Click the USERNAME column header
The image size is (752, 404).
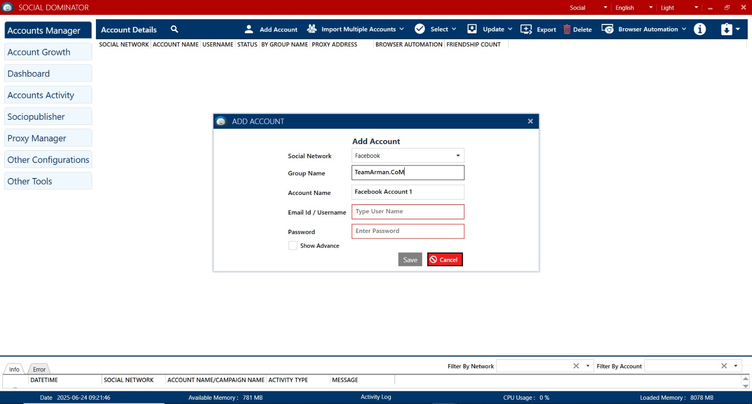[x=218, y=44]
